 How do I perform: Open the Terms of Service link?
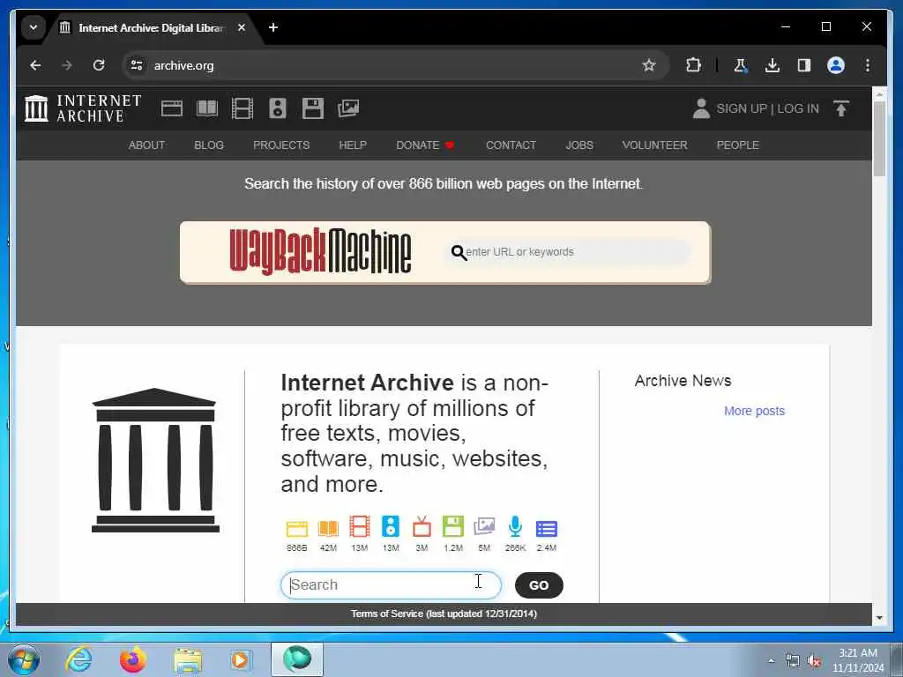click(x=444, y=614)
